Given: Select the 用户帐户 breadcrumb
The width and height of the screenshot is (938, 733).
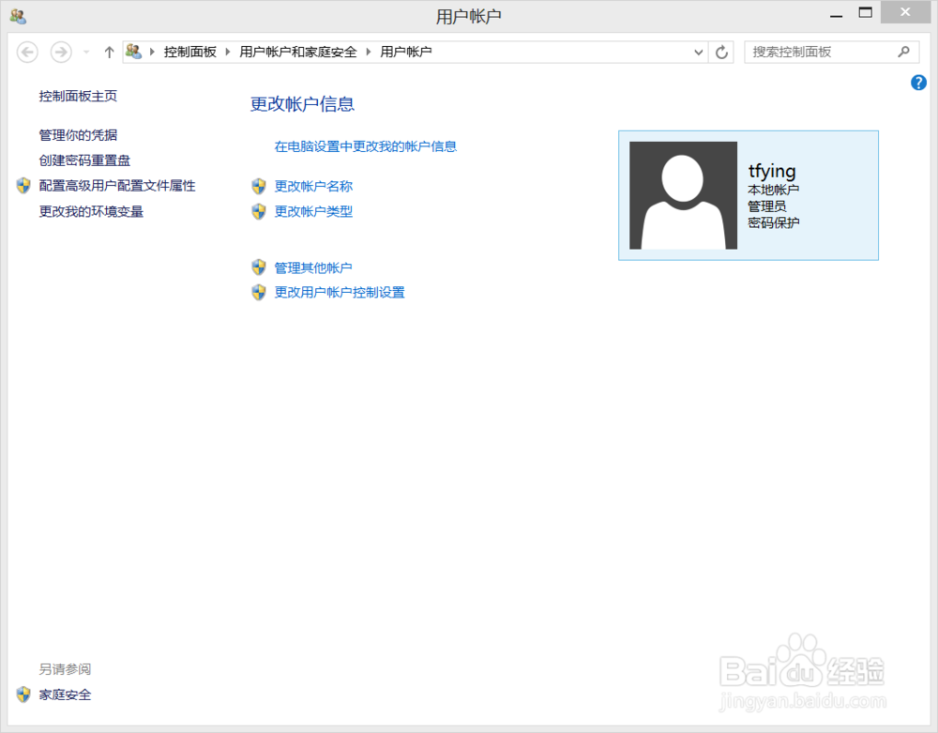Looking at the screenshot, I should click(x=405, y=52).
